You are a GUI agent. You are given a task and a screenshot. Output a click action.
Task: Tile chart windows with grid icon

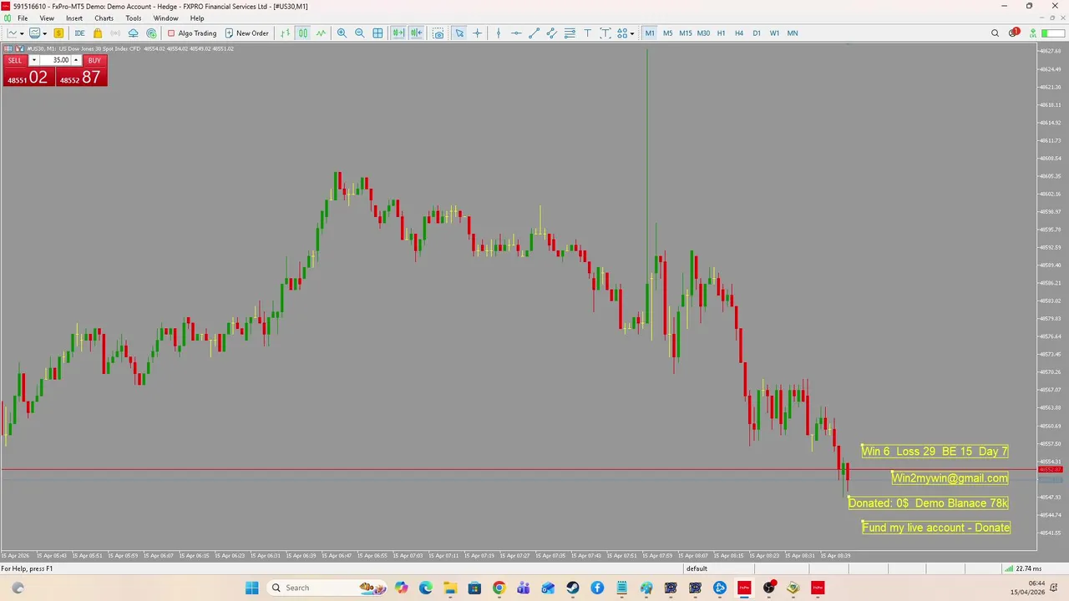pos(377,33)
